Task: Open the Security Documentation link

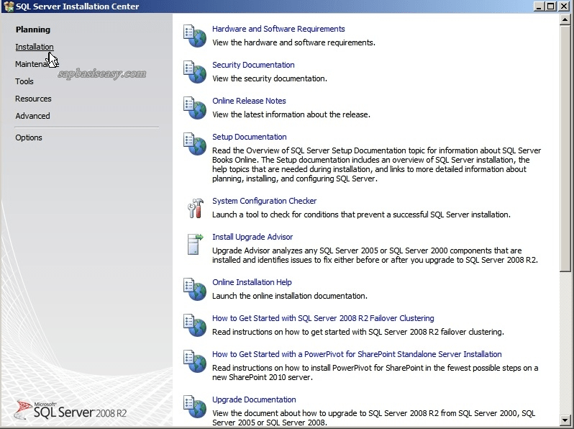Action: (x=253, y=65)
